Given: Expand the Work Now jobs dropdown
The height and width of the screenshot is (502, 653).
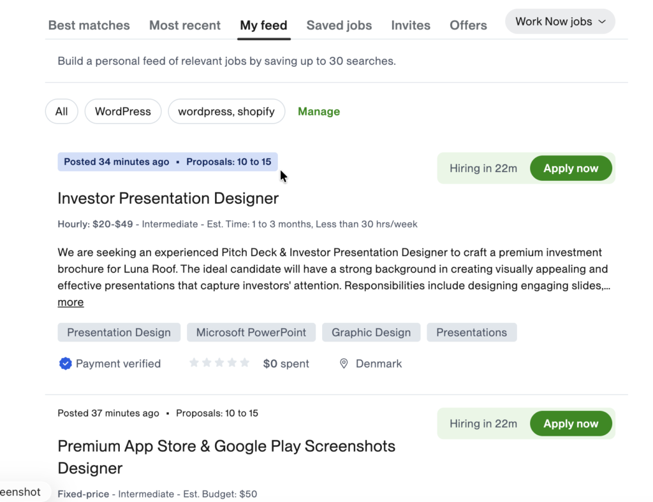Looking at the screenshot, I should point(560,22).
